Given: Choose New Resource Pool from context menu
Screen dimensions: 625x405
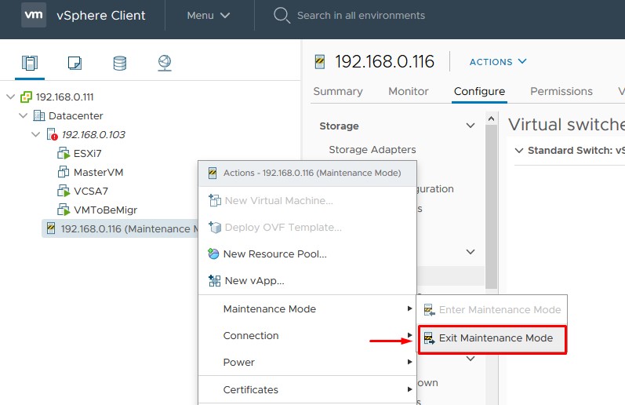Looking at the screenshot, I should coord(307,254).
